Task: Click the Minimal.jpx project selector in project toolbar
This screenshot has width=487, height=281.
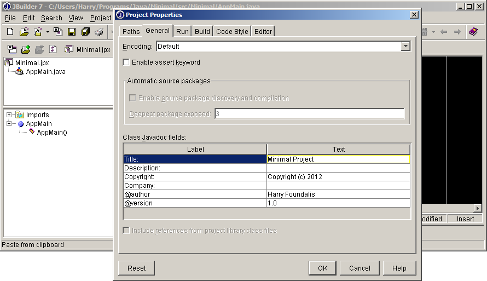Action: click(x=87, y=49)
